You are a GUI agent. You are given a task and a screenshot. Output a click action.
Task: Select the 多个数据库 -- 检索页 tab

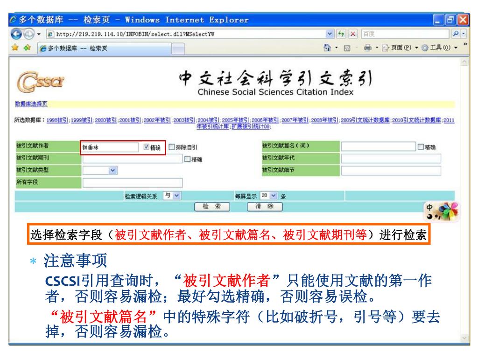tap(105, 48)
